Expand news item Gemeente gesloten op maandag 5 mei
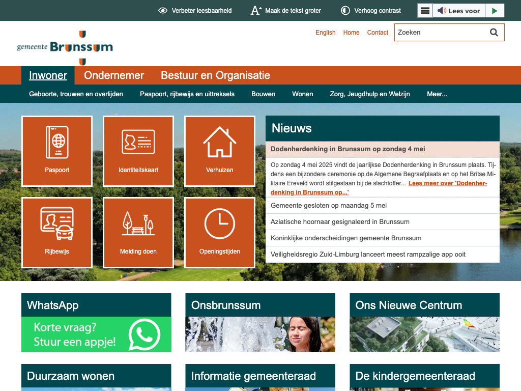Viewport: 521px width, 391px height. coord(329,206)
